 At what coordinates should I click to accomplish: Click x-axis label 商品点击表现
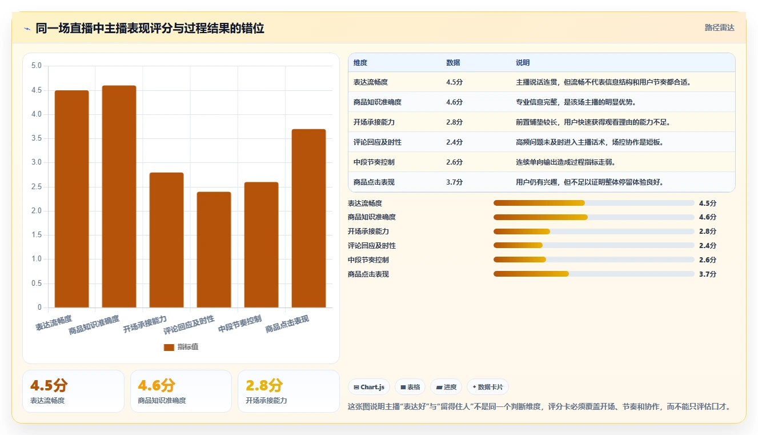(287, 324)
